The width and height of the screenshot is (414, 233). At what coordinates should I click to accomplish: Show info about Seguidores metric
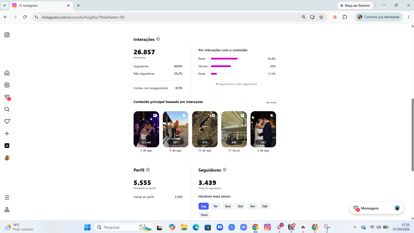[225, 170]
